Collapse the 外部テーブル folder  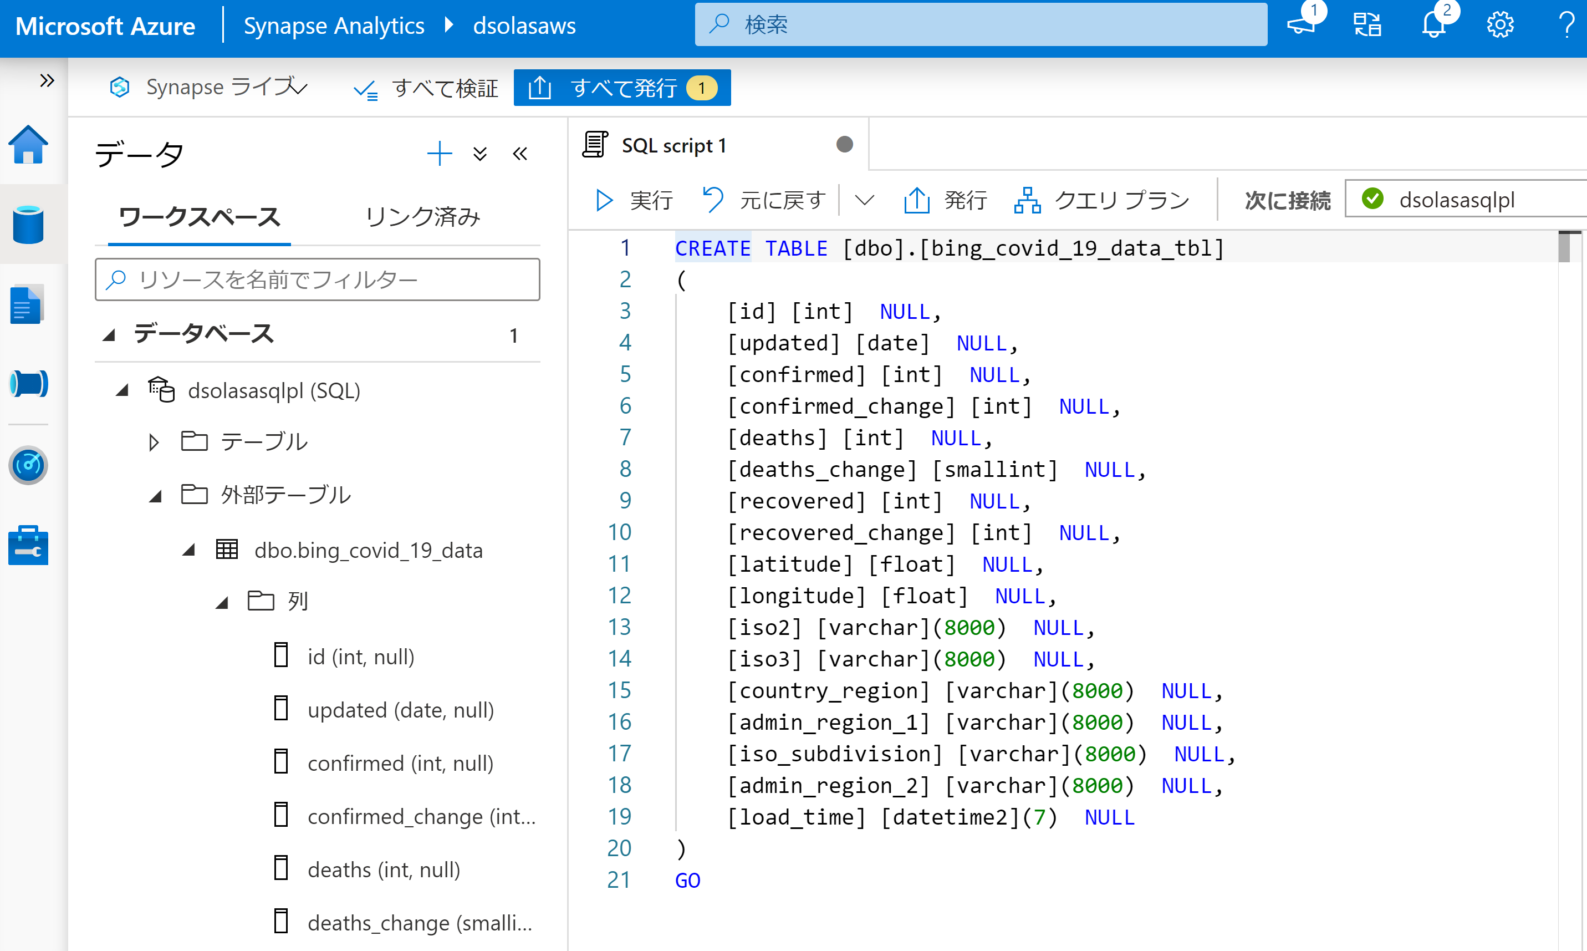click(x=155, y=495)
